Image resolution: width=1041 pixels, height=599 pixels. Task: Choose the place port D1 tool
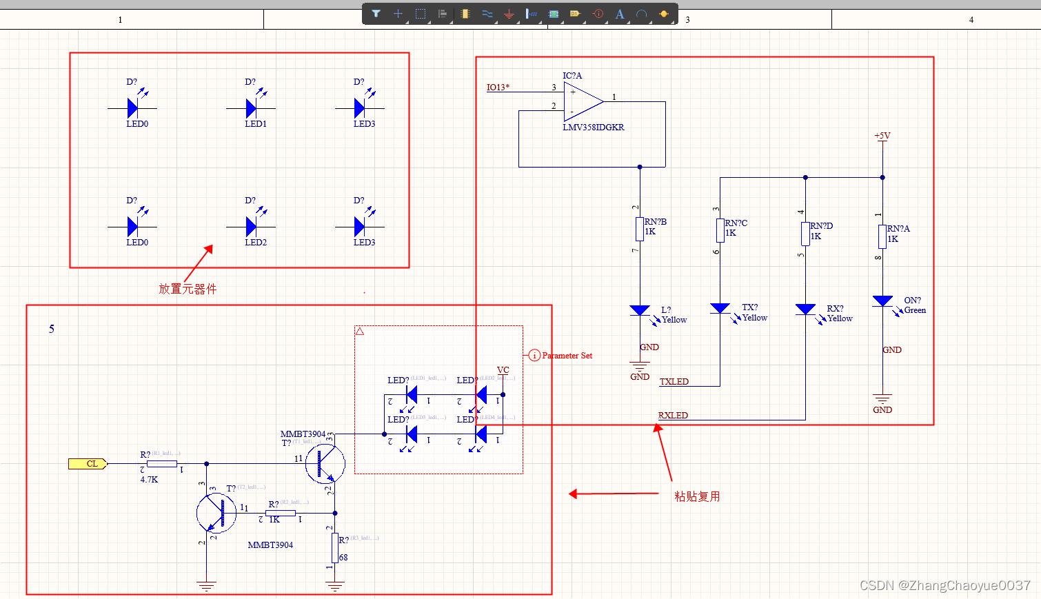[x=575, y=14]
